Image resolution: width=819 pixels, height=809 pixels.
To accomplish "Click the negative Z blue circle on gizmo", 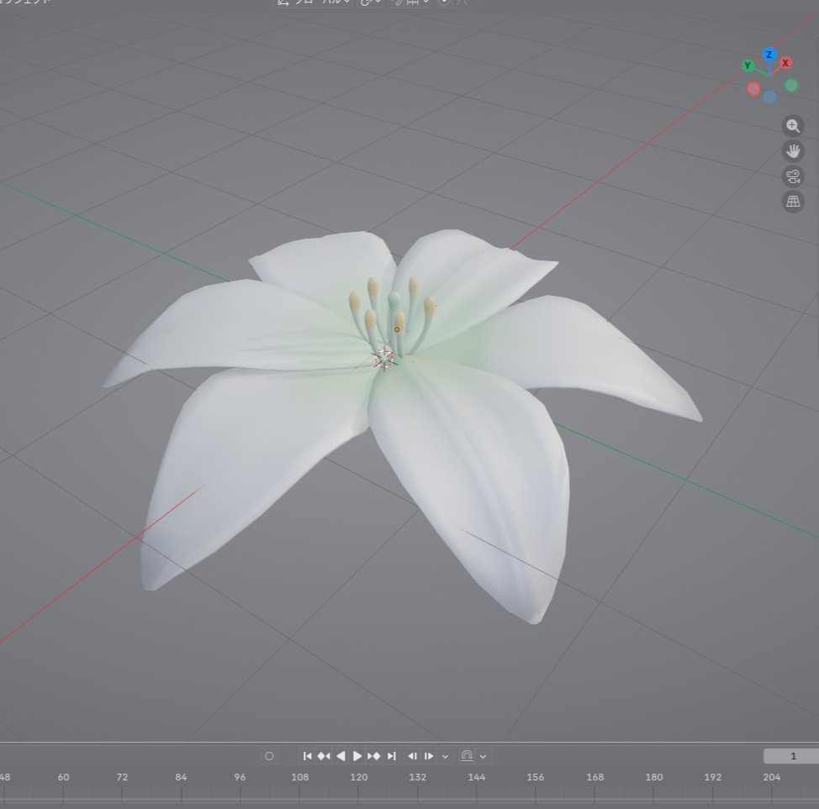I will (769, 97).
